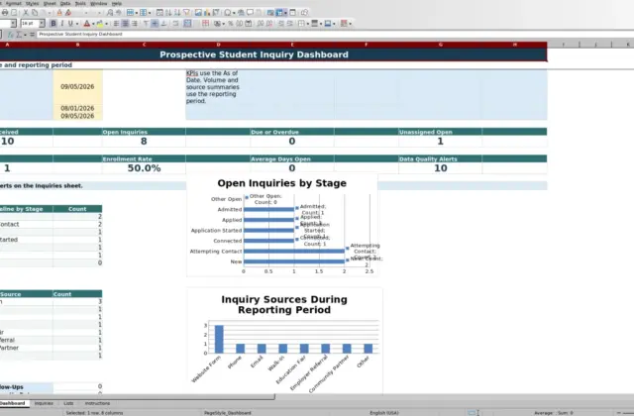
Task: Toggle Bold formatting
Action: [x=53, y=24]
